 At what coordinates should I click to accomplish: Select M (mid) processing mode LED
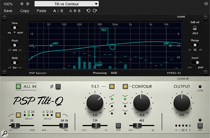tap(176, 125)
